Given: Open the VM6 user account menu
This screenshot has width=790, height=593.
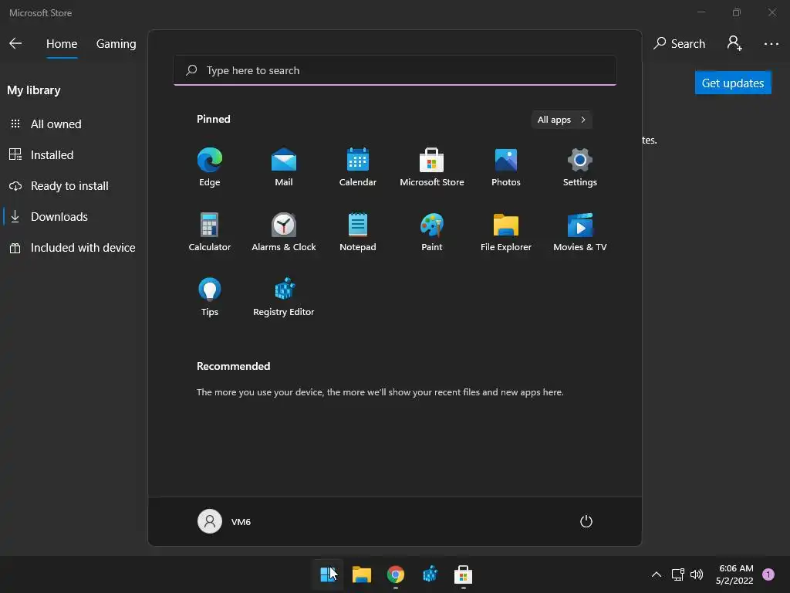Looking at the screenshot, I should (x=225, y=521).
